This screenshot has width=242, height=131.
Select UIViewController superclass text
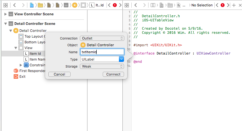[x=213, y=53]
